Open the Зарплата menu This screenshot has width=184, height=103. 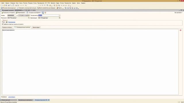[53, 3]
